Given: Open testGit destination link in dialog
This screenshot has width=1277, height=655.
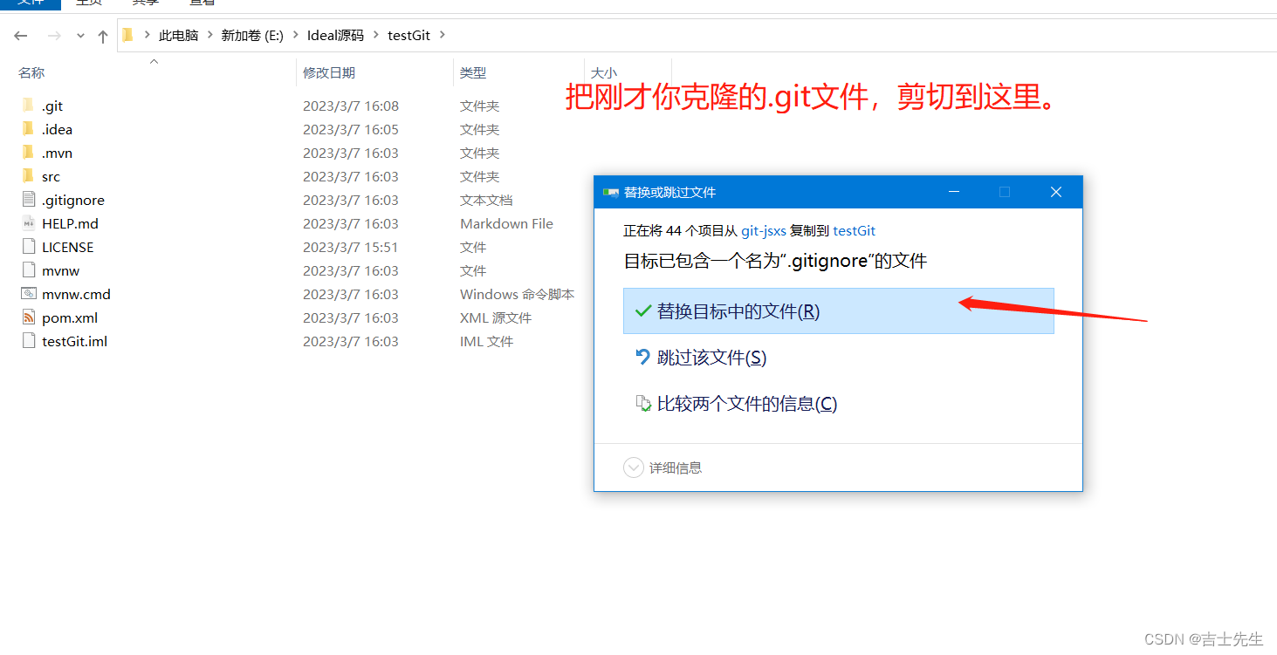Looking at the screenshot, I should 855,230.
